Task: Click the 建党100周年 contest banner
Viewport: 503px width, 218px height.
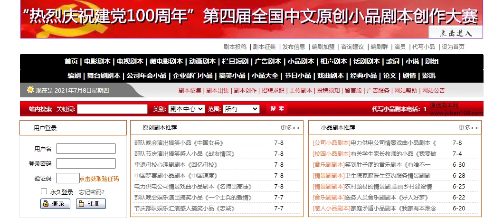Action: (252, 19)
